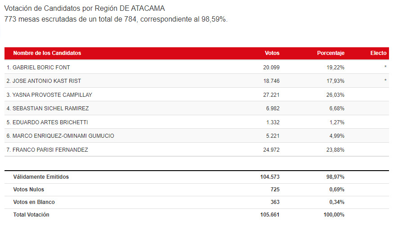
Task: Click the elected asterisk for Kast
Action: 385,80
